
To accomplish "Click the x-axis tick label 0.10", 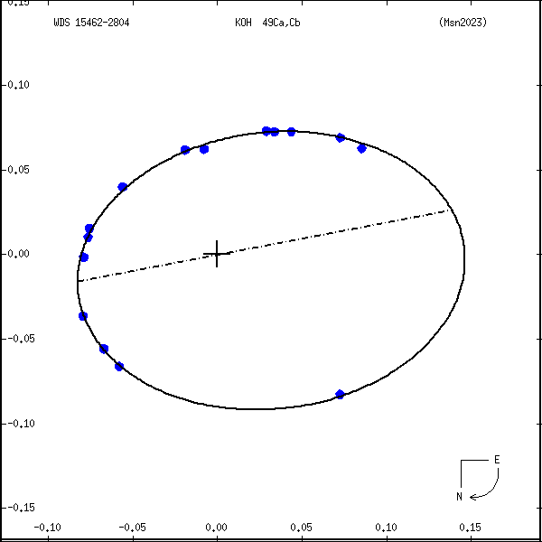I will coord(386,528).
